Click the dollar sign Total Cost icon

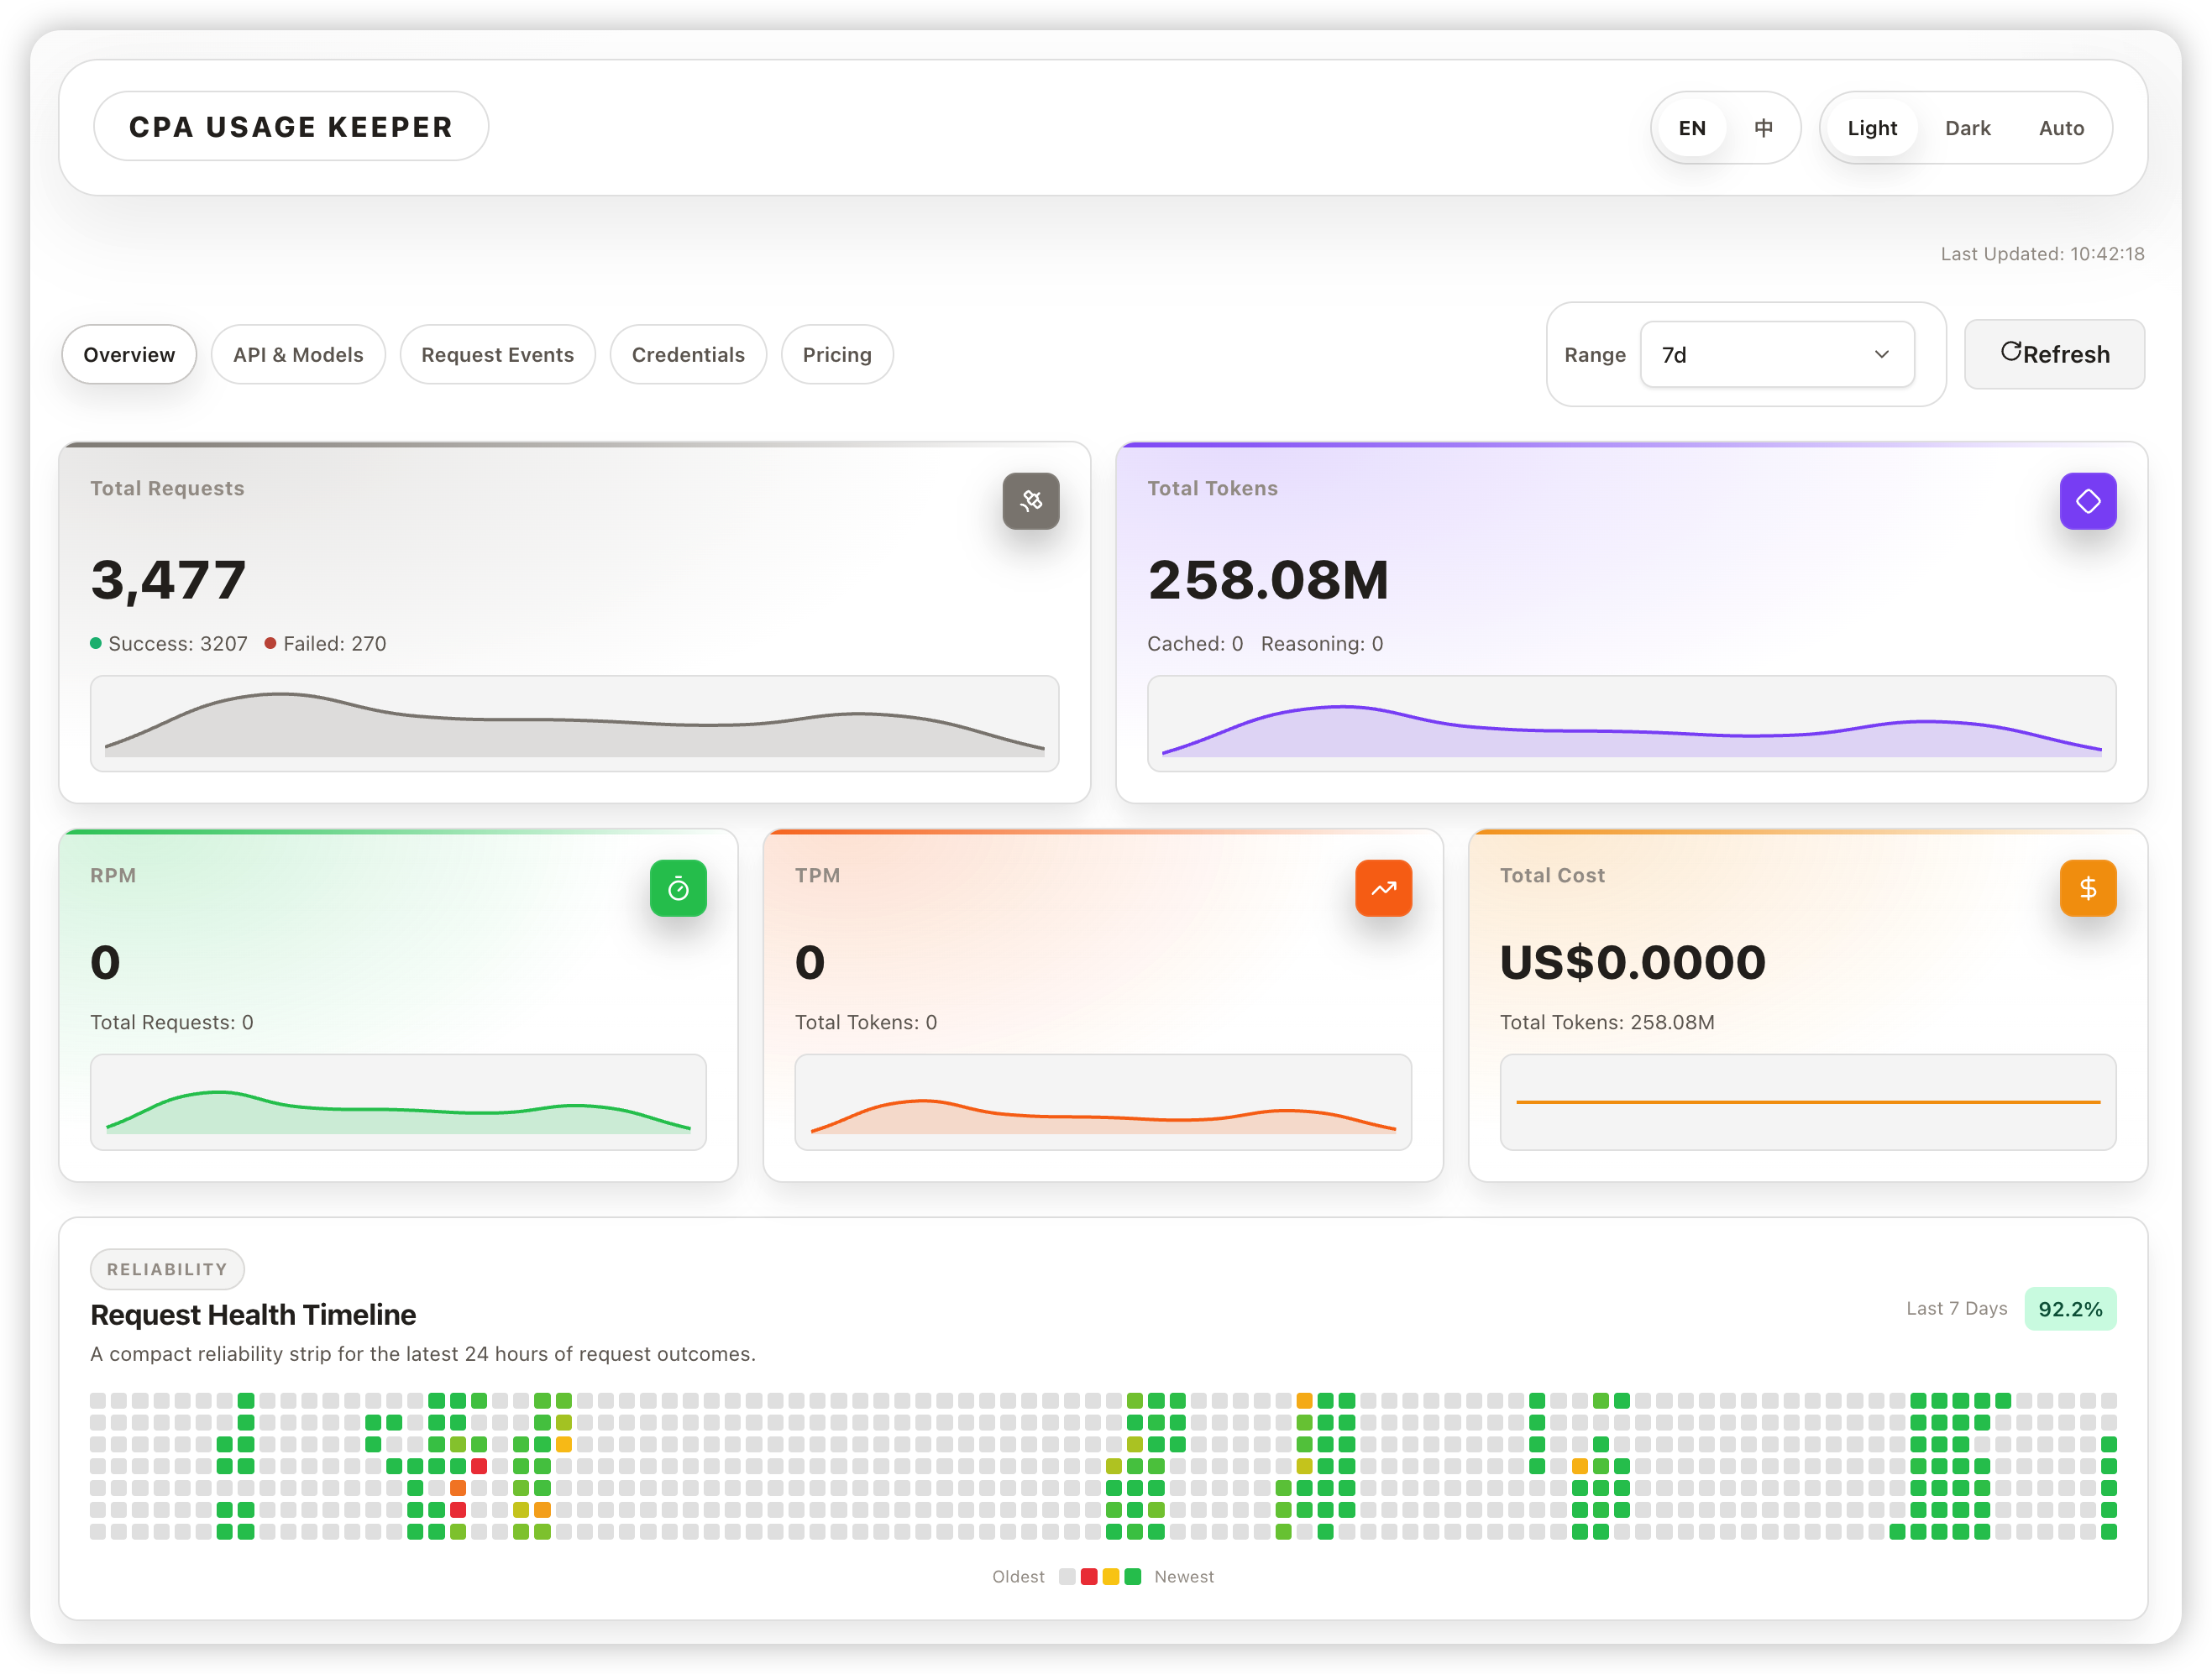[2087, 887]
